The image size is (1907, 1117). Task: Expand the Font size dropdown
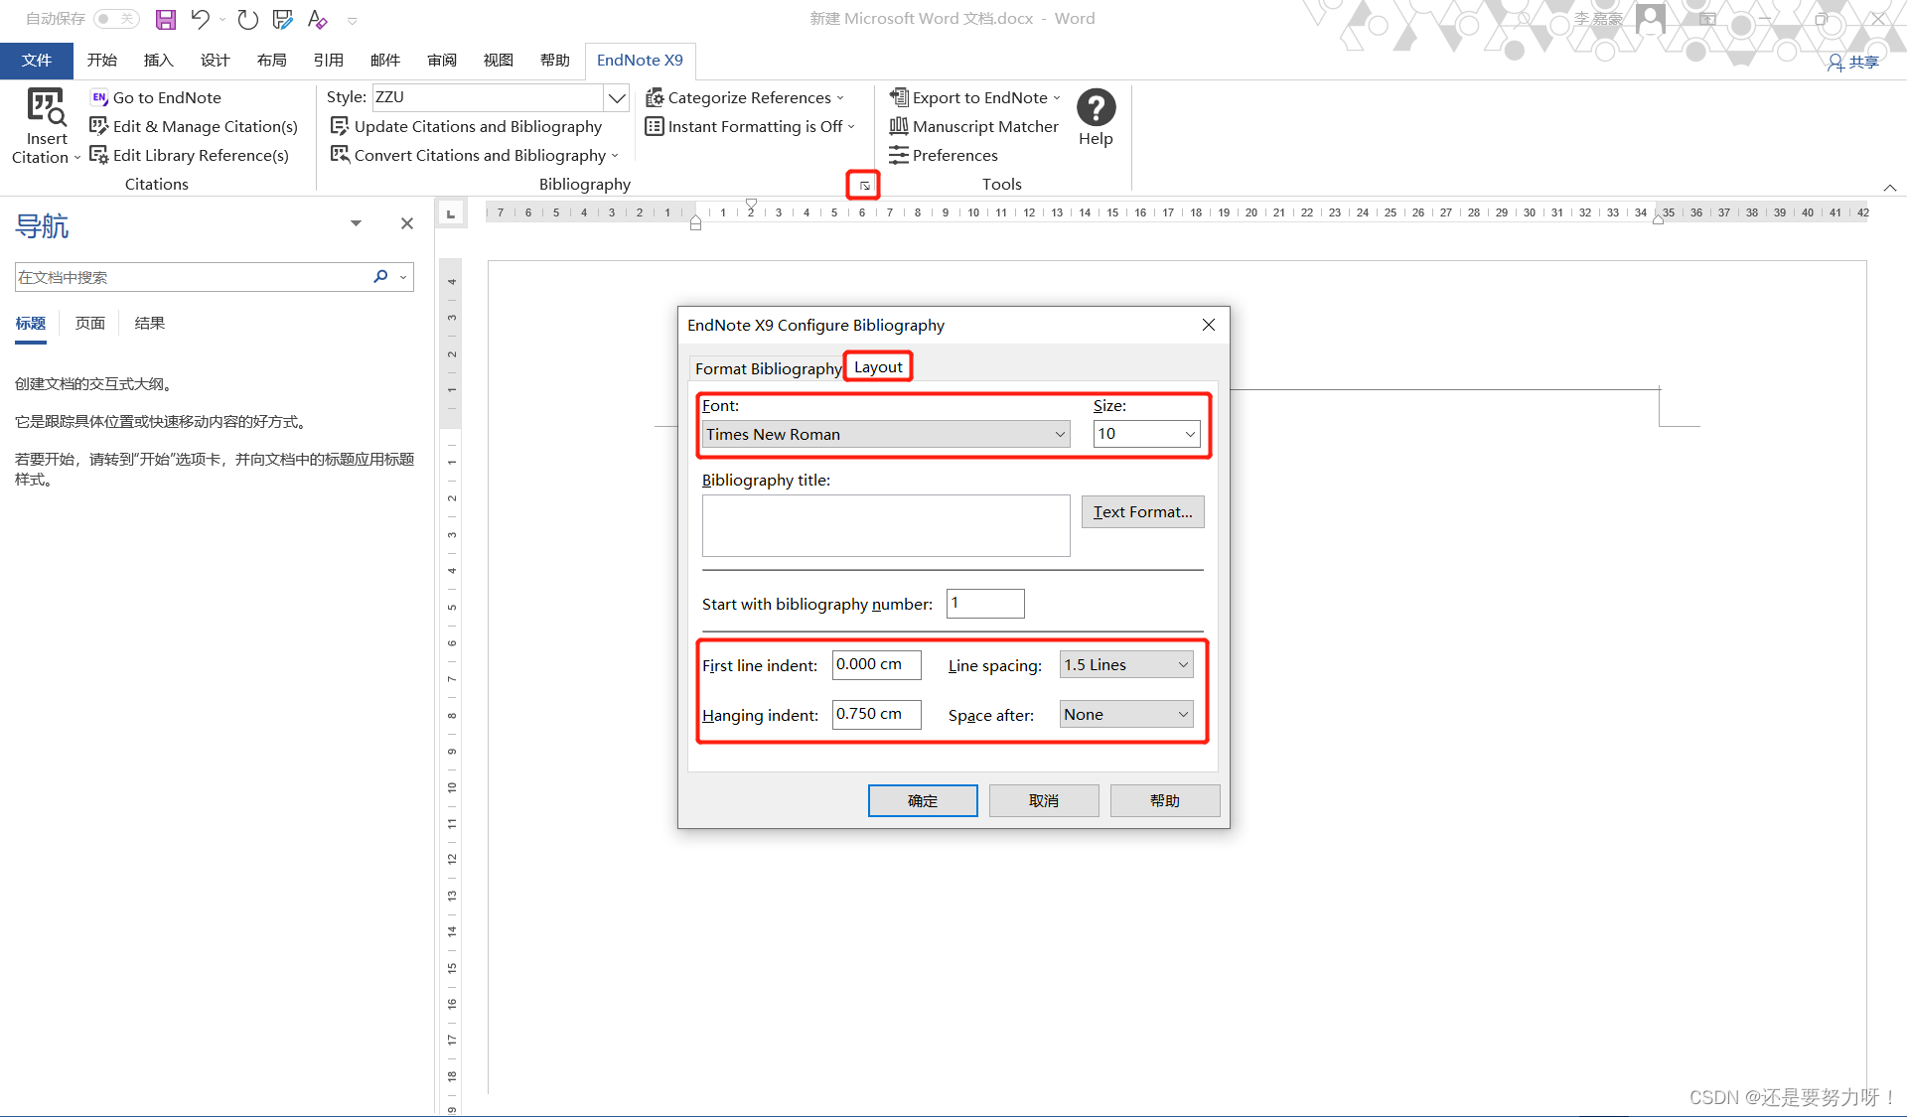click(x=1189, y=434)
